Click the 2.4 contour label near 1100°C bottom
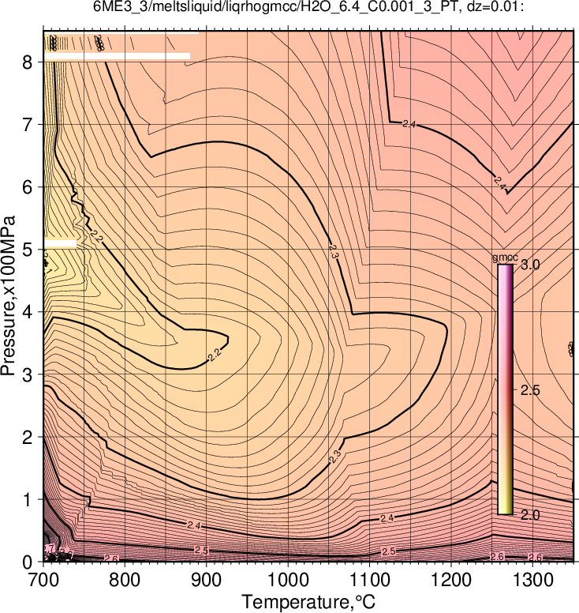The image size is (579, 613). pos(387,518)
